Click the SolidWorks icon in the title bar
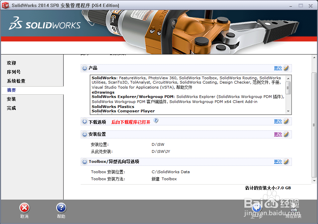Screen dimensions: 318x224 coord(6,5)
